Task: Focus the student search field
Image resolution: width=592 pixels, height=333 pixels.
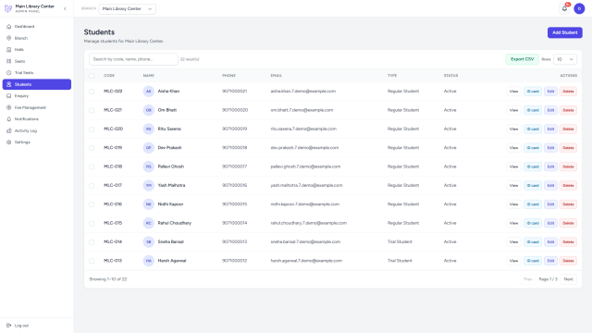Action: click(133, 59)
